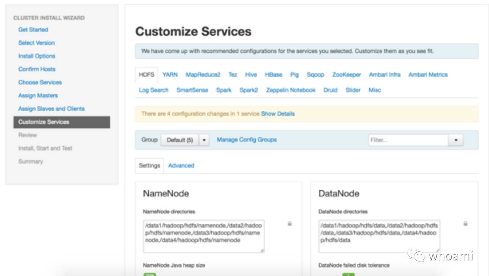489x276 pixels.
Task: Click the Show Details link
Action: click(x=278, y=114)
